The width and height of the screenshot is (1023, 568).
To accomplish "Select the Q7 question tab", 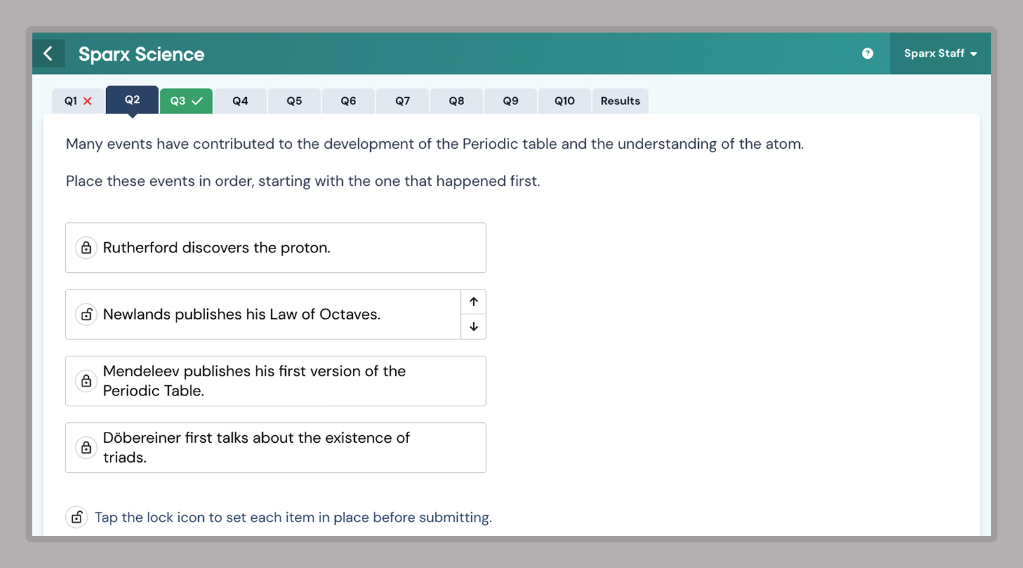I will coord(402,101).
